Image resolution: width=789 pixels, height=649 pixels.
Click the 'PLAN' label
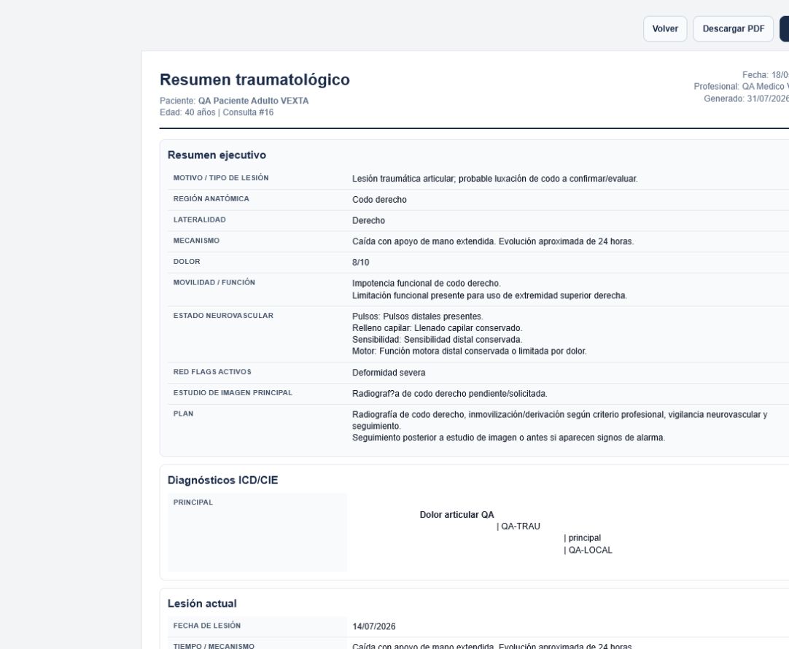pyautogui.click(x=183, y=413)
